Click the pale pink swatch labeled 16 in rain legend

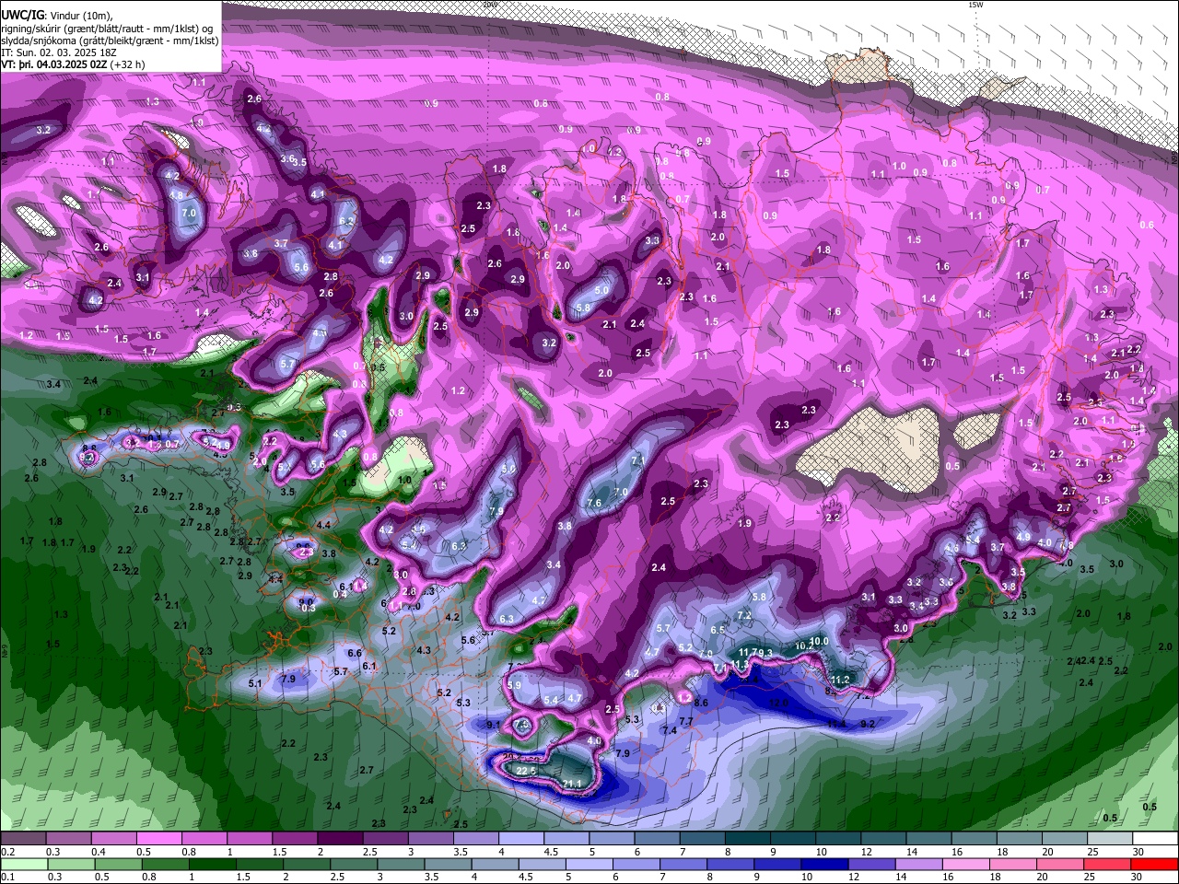(x=966, y=864)
